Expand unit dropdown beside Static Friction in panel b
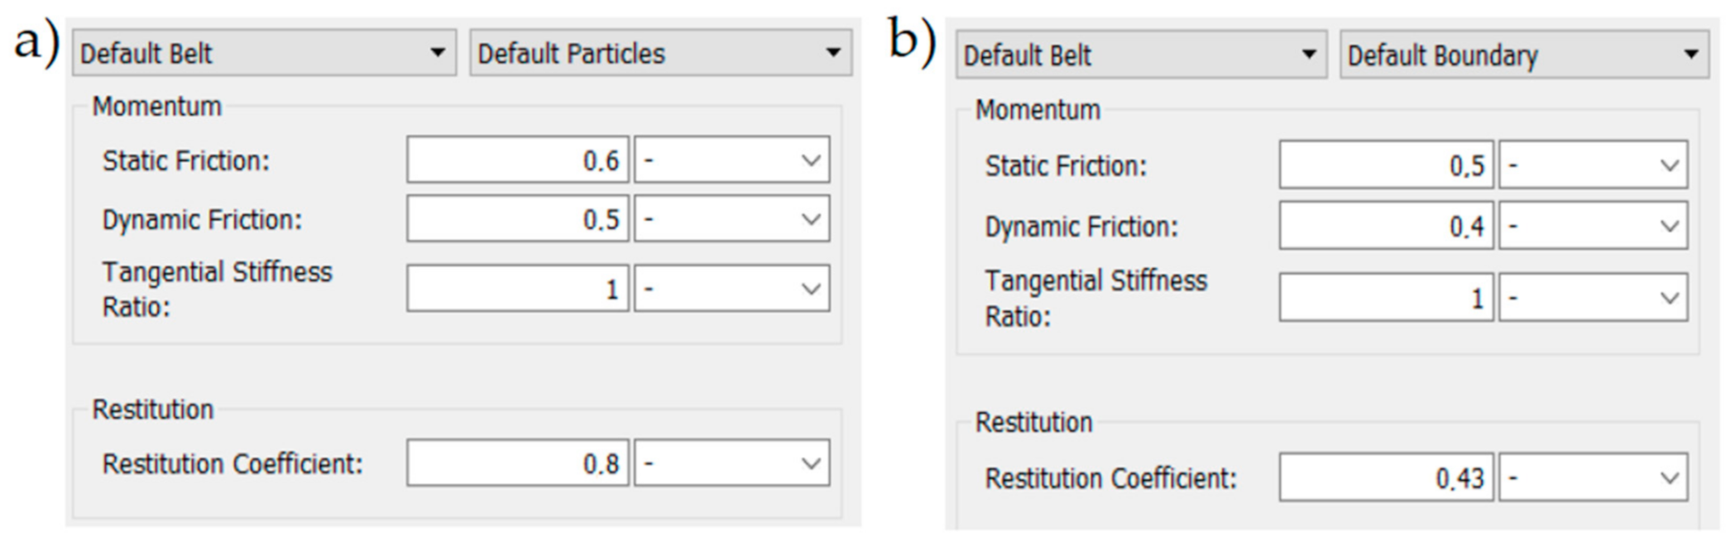Image resolution: width=1735 pixels, height=542 pixels. pos(1593,165)
